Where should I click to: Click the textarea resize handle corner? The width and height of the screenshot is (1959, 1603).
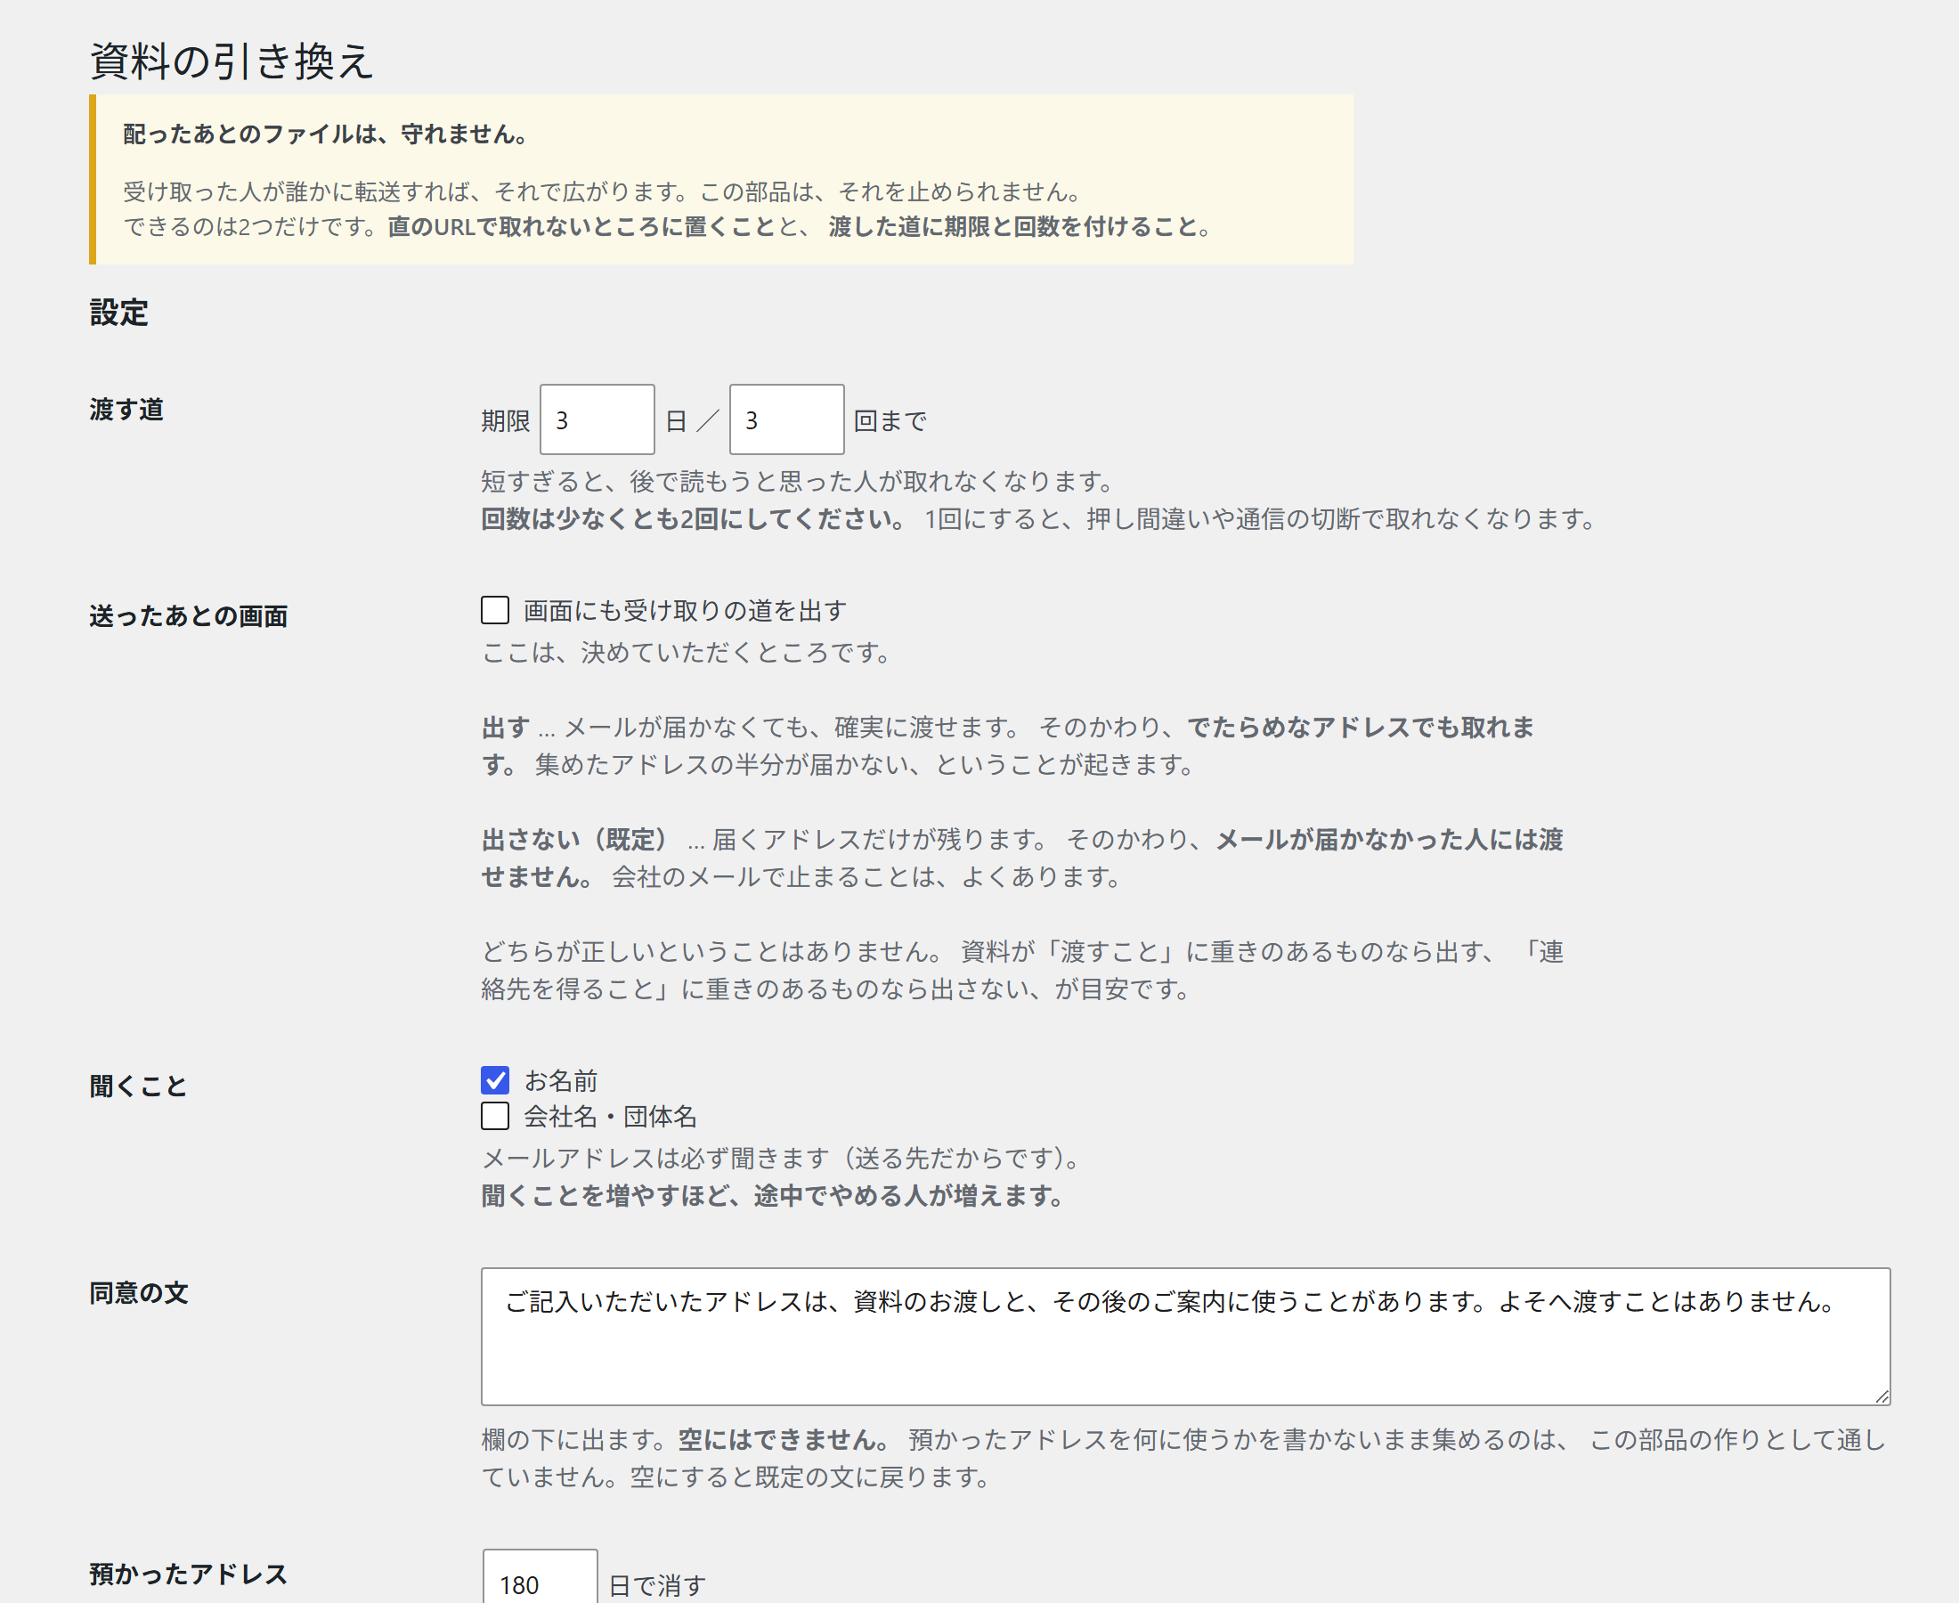(1882, 1397)
